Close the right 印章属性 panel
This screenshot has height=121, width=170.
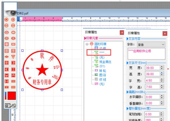tap(165, 33)
